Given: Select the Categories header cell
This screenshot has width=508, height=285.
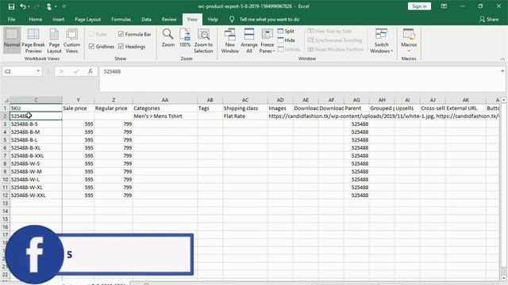Looking at the screenshot, I should tap(165, 108).
